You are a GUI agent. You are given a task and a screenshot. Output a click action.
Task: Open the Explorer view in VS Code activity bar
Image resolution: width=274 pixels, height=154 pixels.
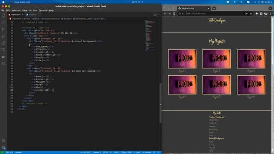click(3, 15)
